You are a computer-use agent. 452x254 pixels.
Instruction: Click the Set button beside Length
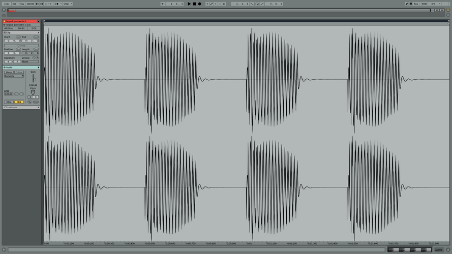click(x=36, y=49)
